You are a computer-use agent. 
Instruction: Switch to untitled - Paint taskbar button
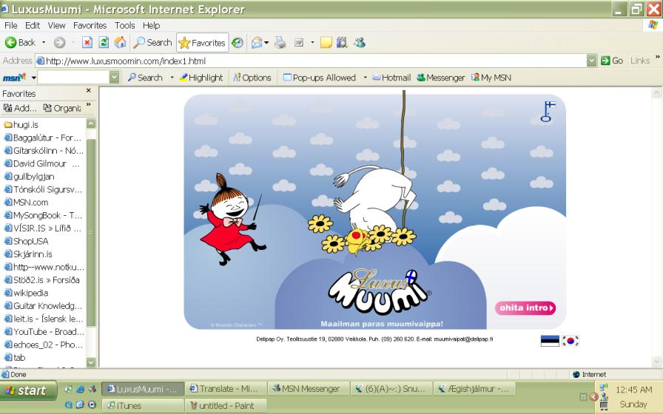(226, 406)
